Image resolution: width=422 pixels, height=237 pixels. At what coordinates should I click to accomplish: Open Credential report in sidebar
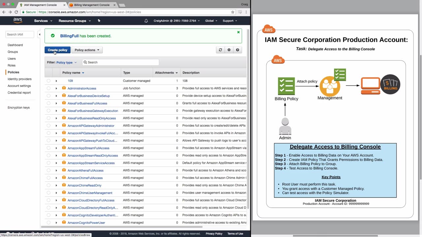point(19,93)
